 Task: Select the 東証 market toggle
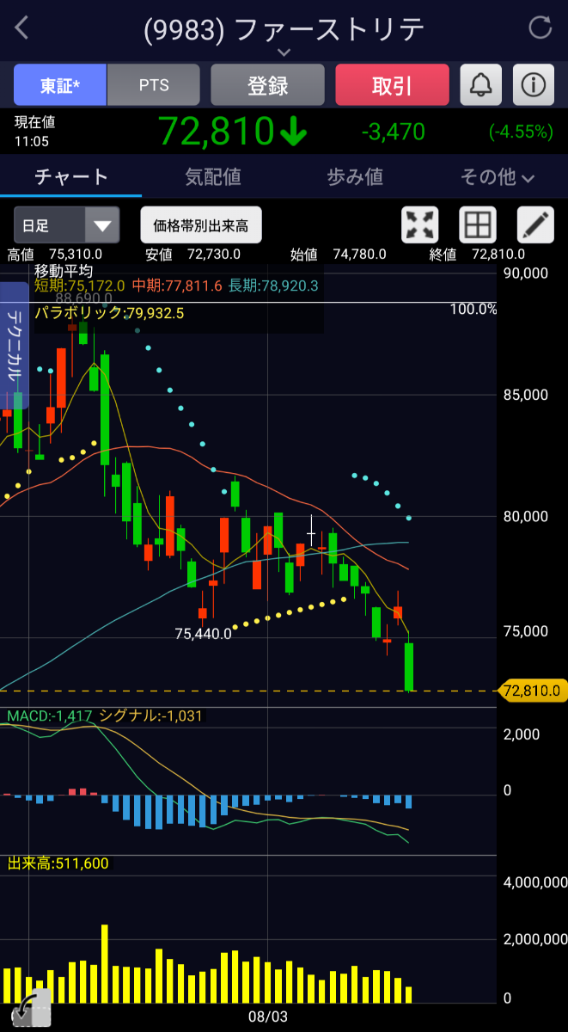coord(60,85)
